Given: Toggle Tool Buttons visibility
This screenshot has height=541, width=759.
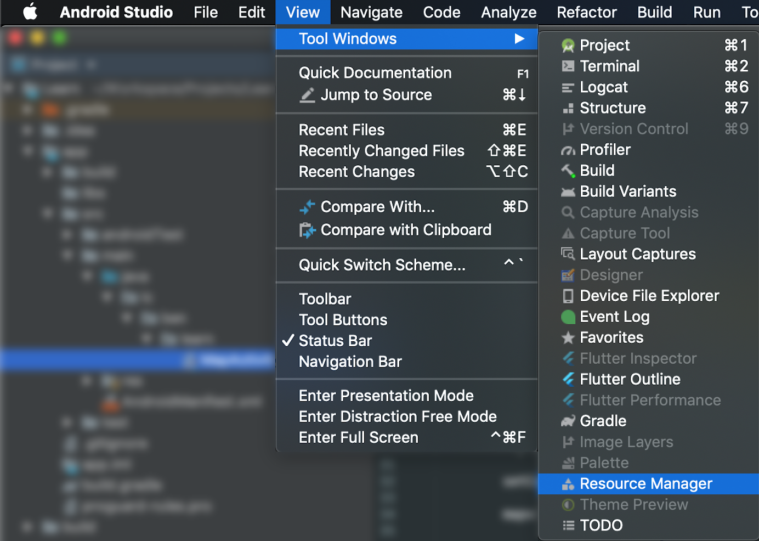Looking at the screenshot, I should [406, 320].
